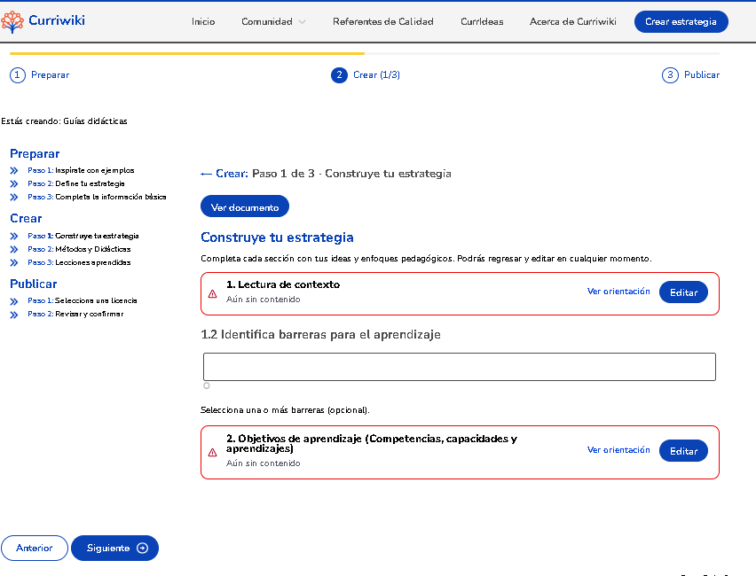Image resolution: width=756 pixels, height=576 pixels.
Task: Click the step 2 Crear circle icon
Action: click(x=339, y=75)
